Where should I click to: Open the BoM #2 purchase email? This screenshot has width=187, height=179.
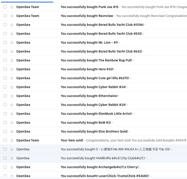(x=94, y=122)
